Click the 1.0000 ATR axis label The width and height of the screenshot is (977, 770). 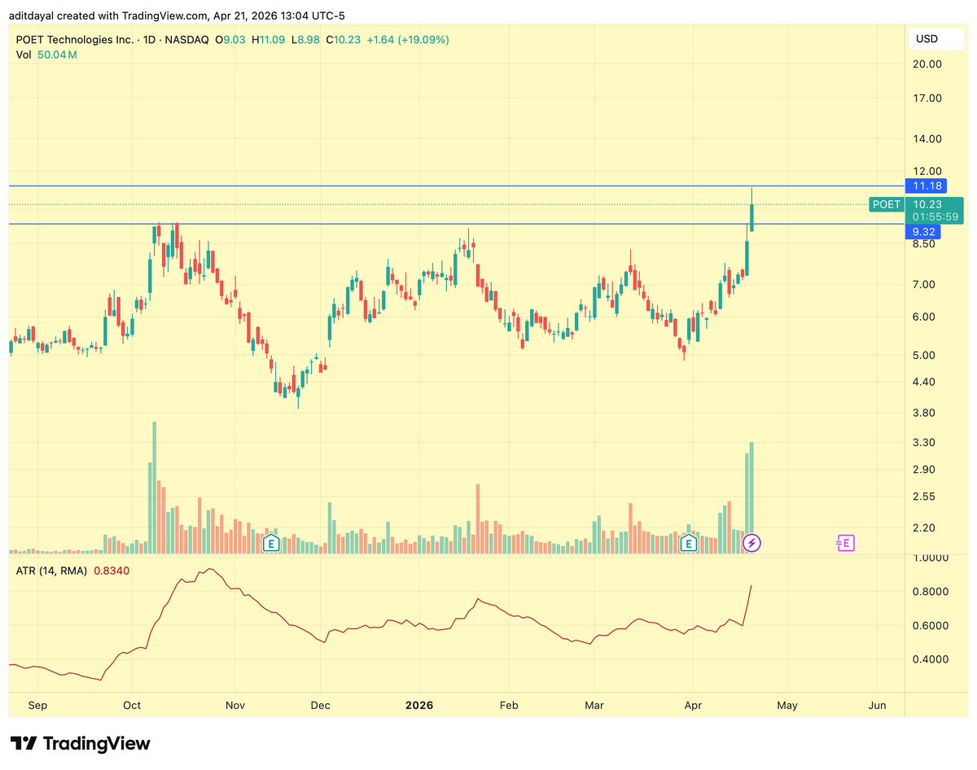[931, 558]
